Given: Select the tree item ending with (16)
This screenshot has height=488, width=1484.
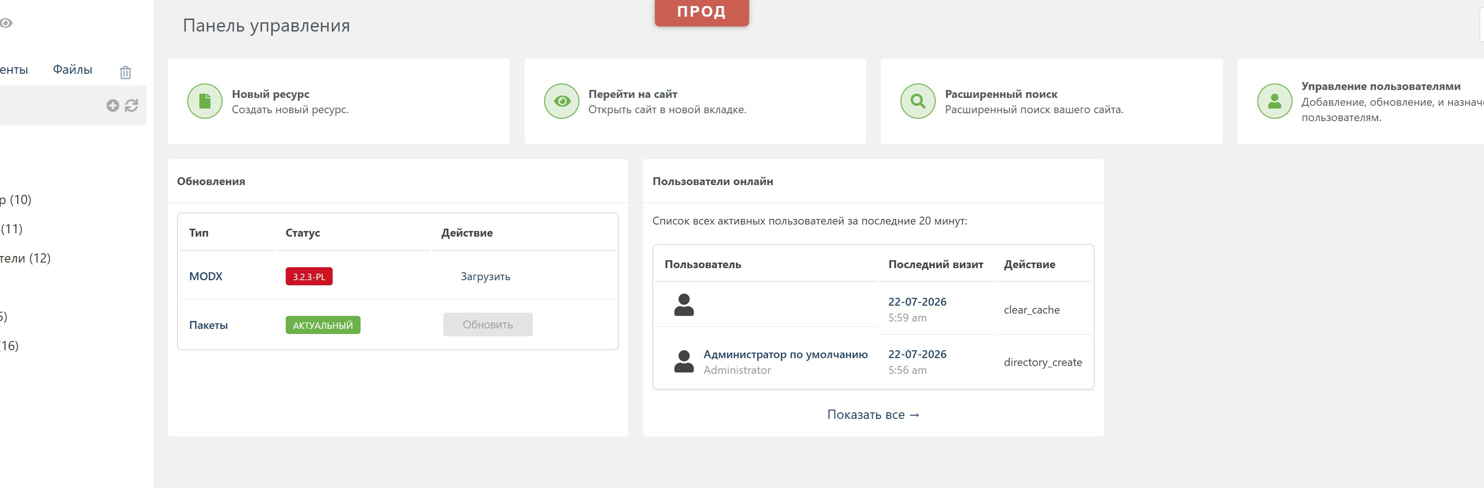Looking at the screenshot, I should (9, 346).
